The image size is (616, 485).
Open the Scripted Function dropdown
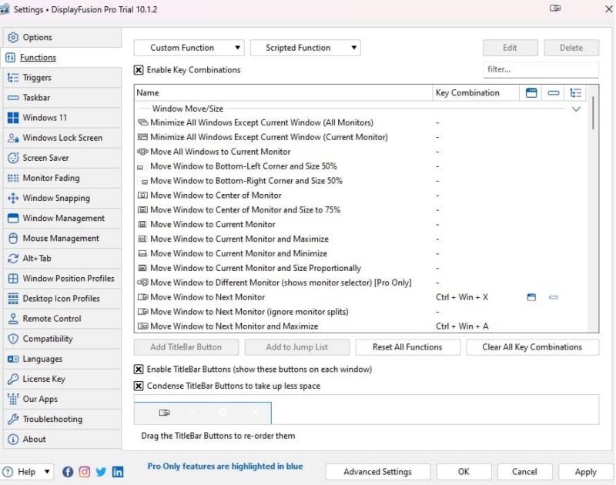pos(305,48)
